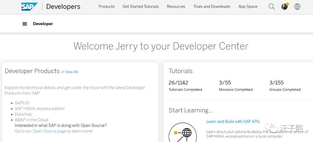Screen dimensions: 313x142
Task: Click the Developer Products heading
Action: (32, 71)
